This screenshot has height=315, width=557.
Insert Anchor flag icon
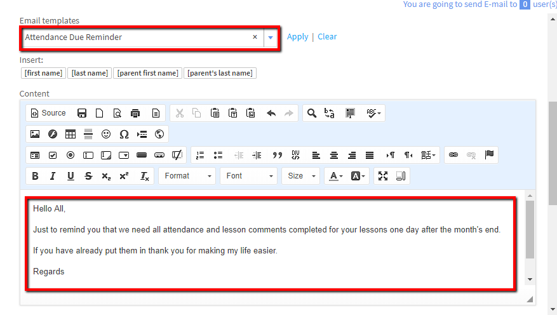489,155
